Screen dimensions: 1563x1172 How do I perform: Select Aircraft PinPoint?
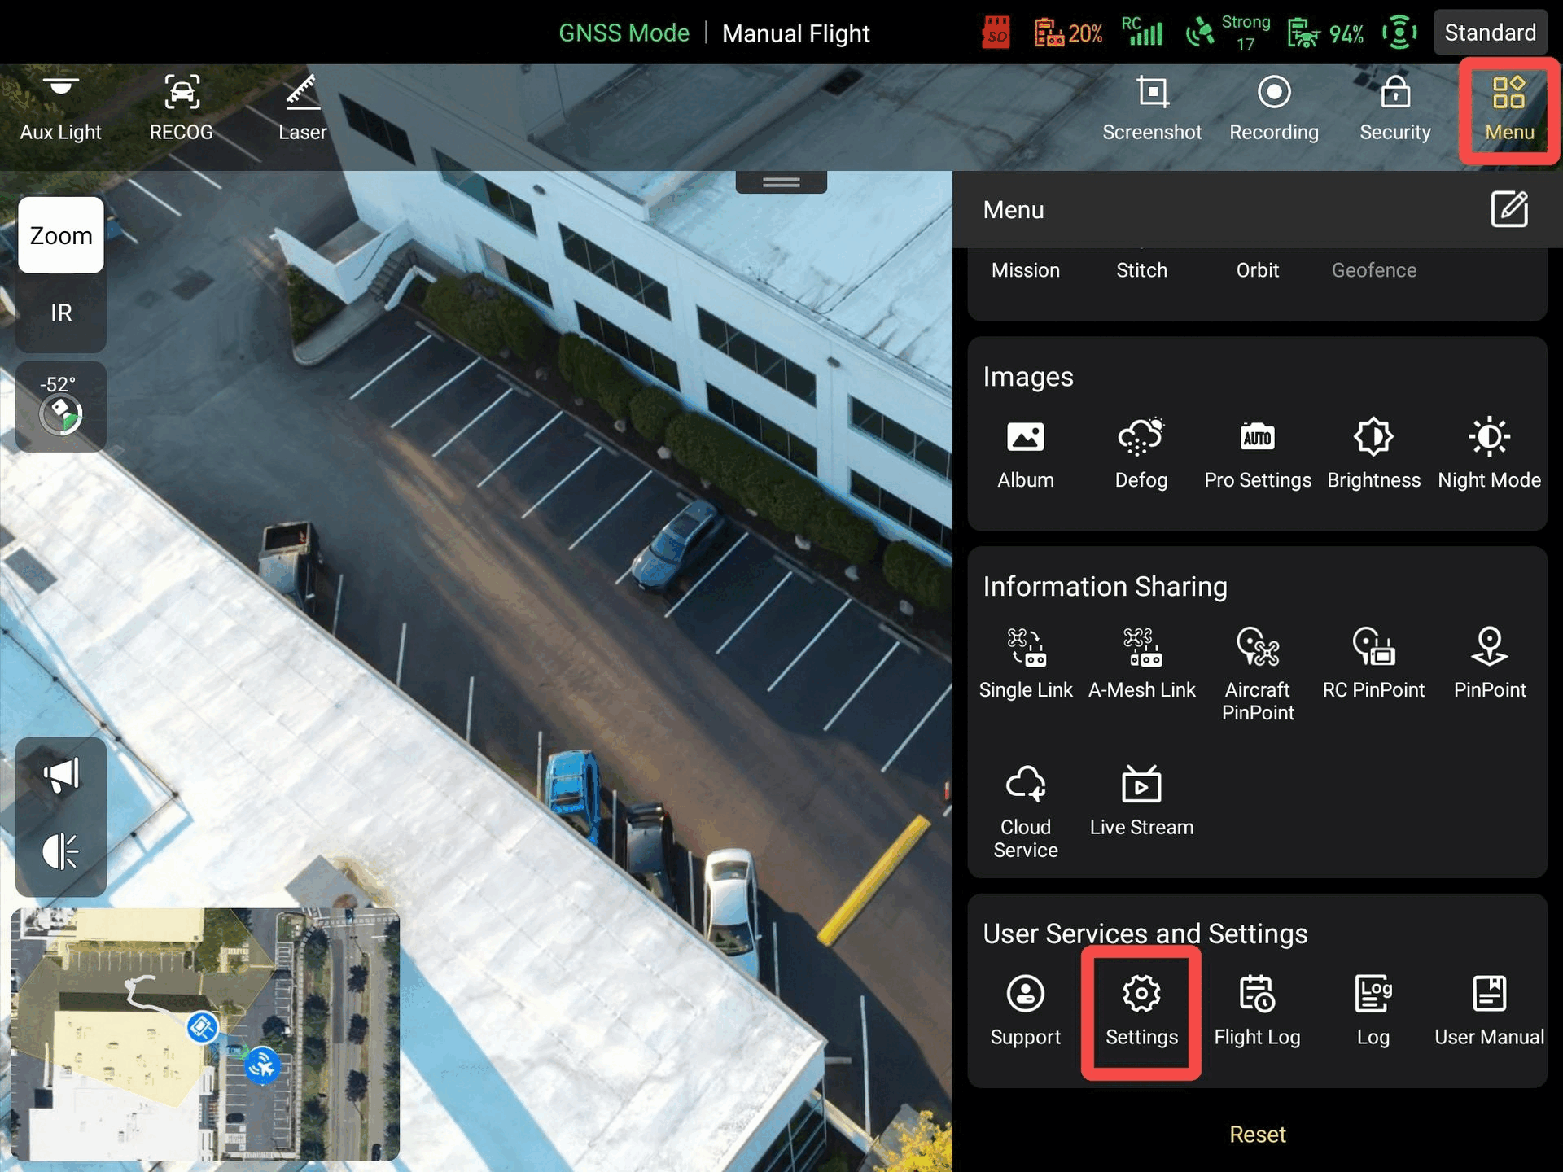click(x=1258, y=674)
